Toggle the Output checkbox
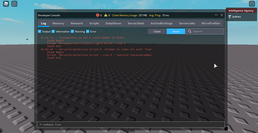The image size is (258, 133). pyautogui.click(x=39, y=31)
